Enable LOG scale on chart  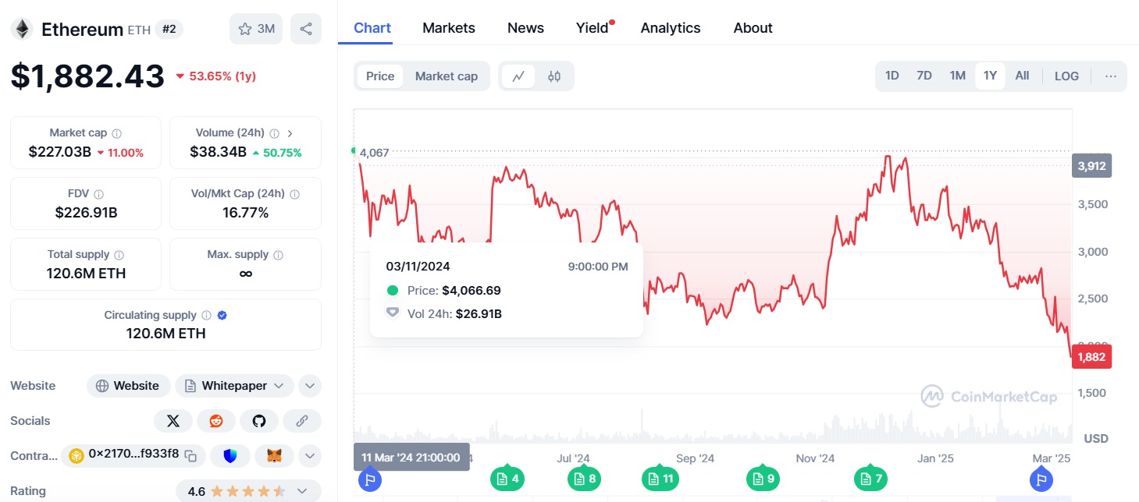point(1066,76)
